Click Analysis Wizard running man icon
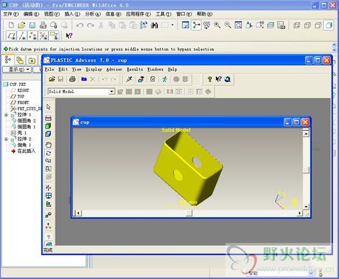This screenshot has height=279, width=339. coord(165,79)
